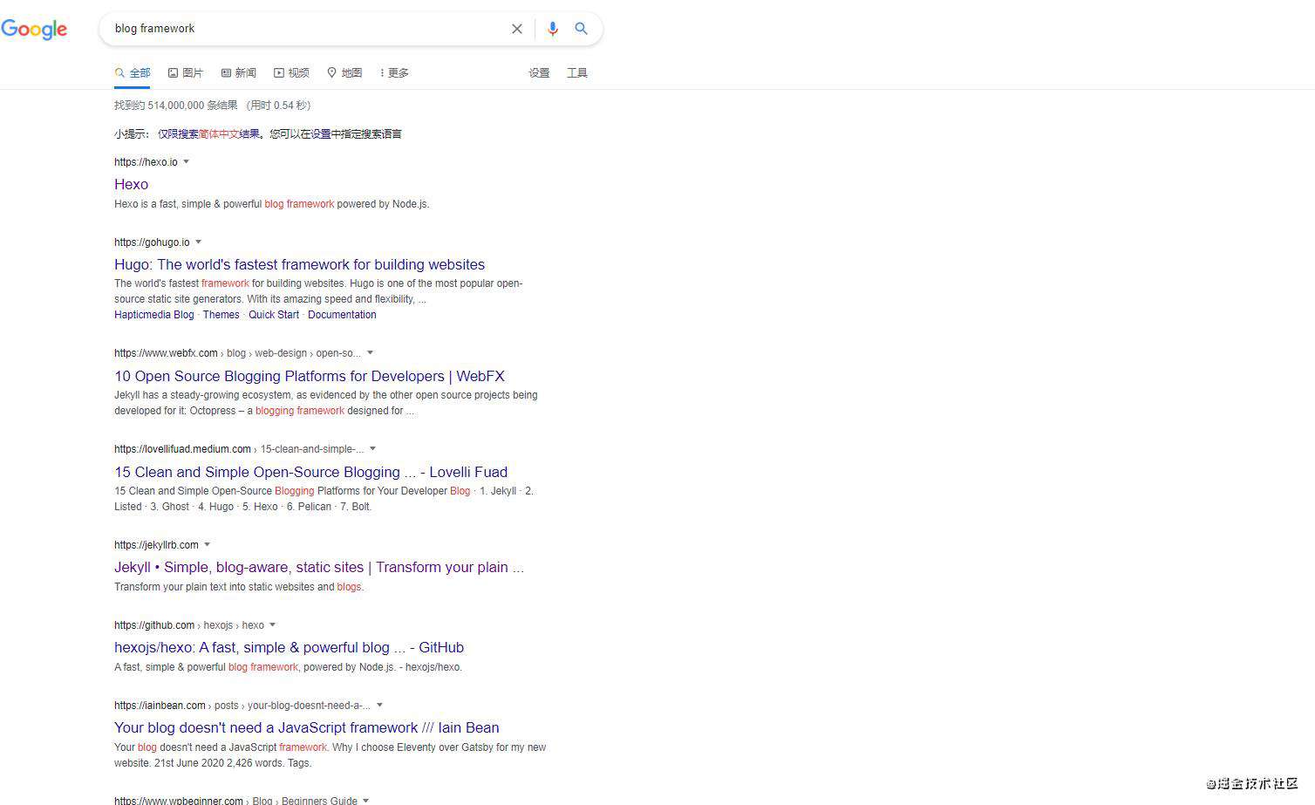1315x805 pixels.
Task: Open Hapticmedia Blog sitelink
Action: coord(154,315)
